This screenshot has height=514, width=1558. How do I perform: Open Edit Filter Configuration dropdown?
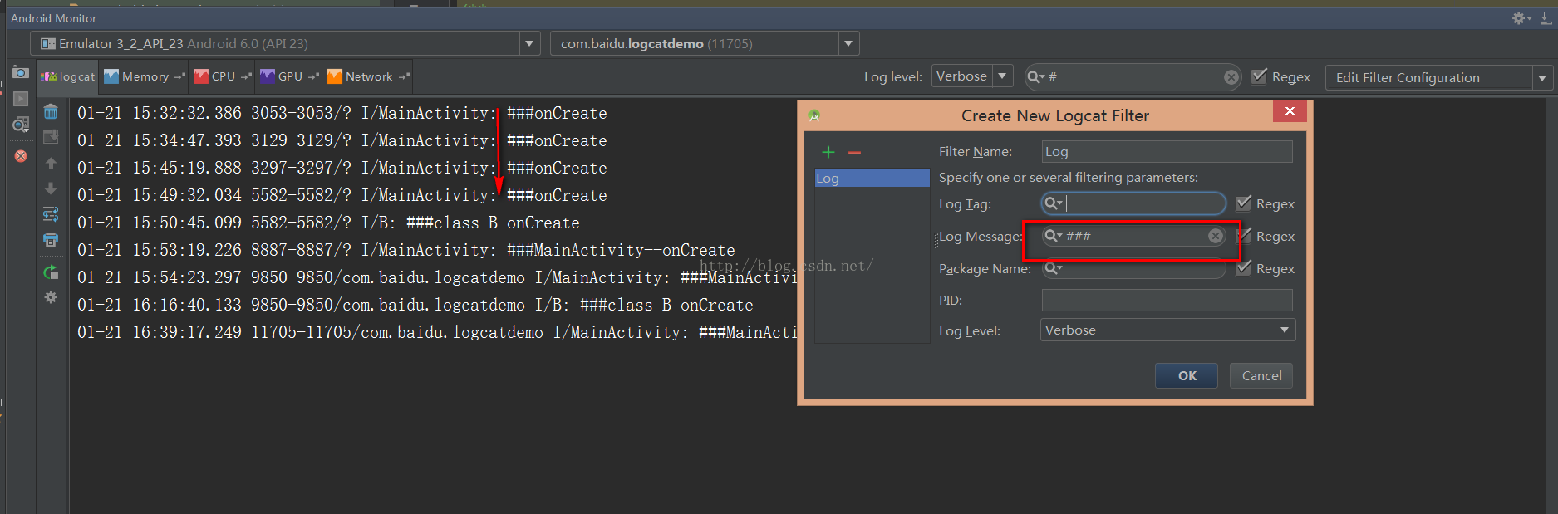1542,78
